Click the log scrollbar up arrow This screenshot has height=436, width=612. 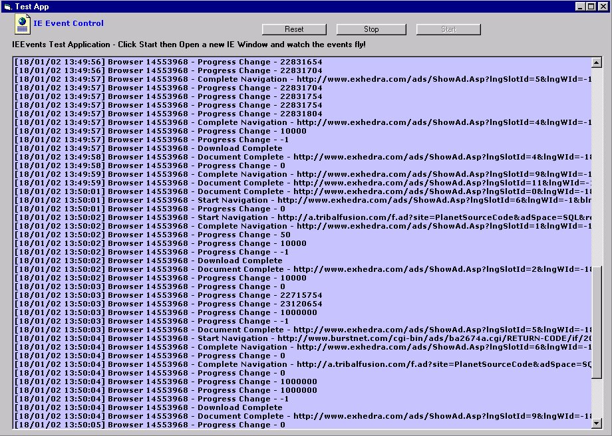click(x=596, y=62)
